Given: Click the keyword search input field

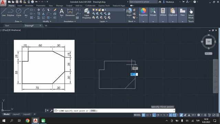Looking at the screenshot, I should (143, 2).
